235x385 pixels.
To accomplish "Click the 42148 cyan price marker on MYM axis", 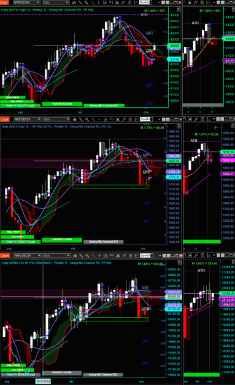I will point(174,59).
